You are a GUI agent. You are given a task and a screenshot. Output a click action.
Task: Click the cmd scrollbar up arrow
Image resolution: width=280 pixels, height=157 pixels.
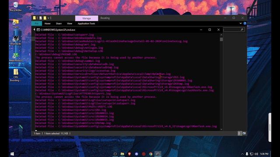(221, 35)
